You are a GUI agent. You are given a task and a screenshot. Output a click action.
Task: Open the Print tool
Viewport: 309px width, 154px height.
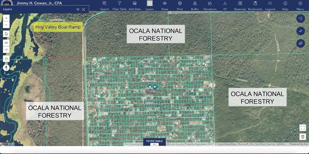(x=180, y=5)
